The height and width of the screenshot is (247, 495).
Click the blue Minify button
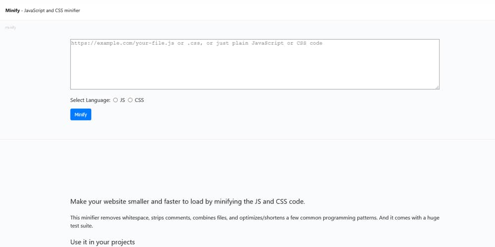tap(81, 115)
